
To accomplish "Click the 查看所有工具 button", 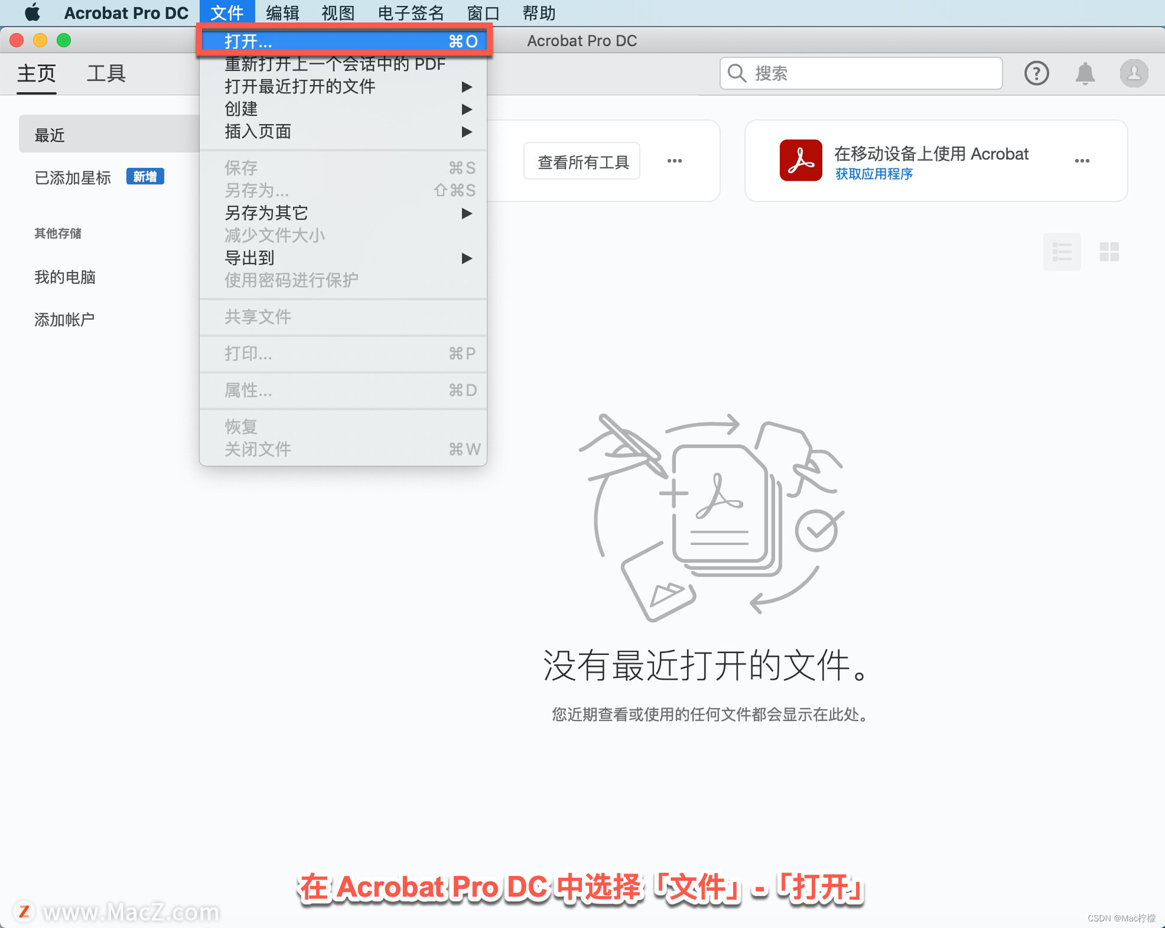I will (x=582, y=161).
